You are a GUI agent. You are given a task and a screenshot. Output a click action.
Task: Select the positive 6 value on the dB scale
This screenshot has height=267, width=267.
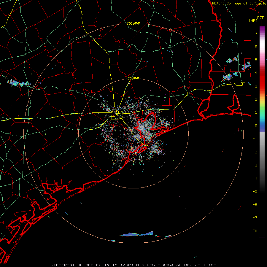point(256,47)
